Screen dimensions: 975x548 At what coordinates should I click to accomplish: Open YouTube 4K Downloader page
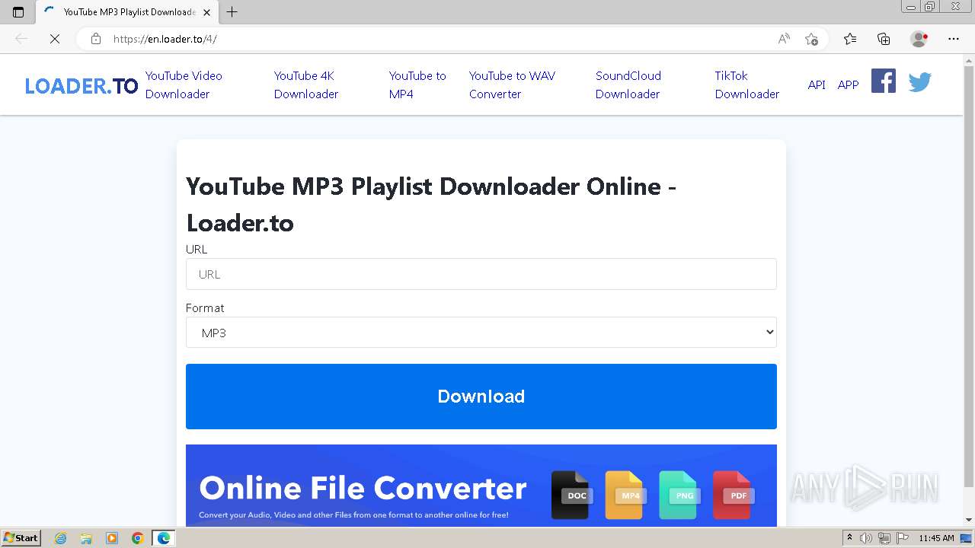pyautogui.click(x=306, y=84)
